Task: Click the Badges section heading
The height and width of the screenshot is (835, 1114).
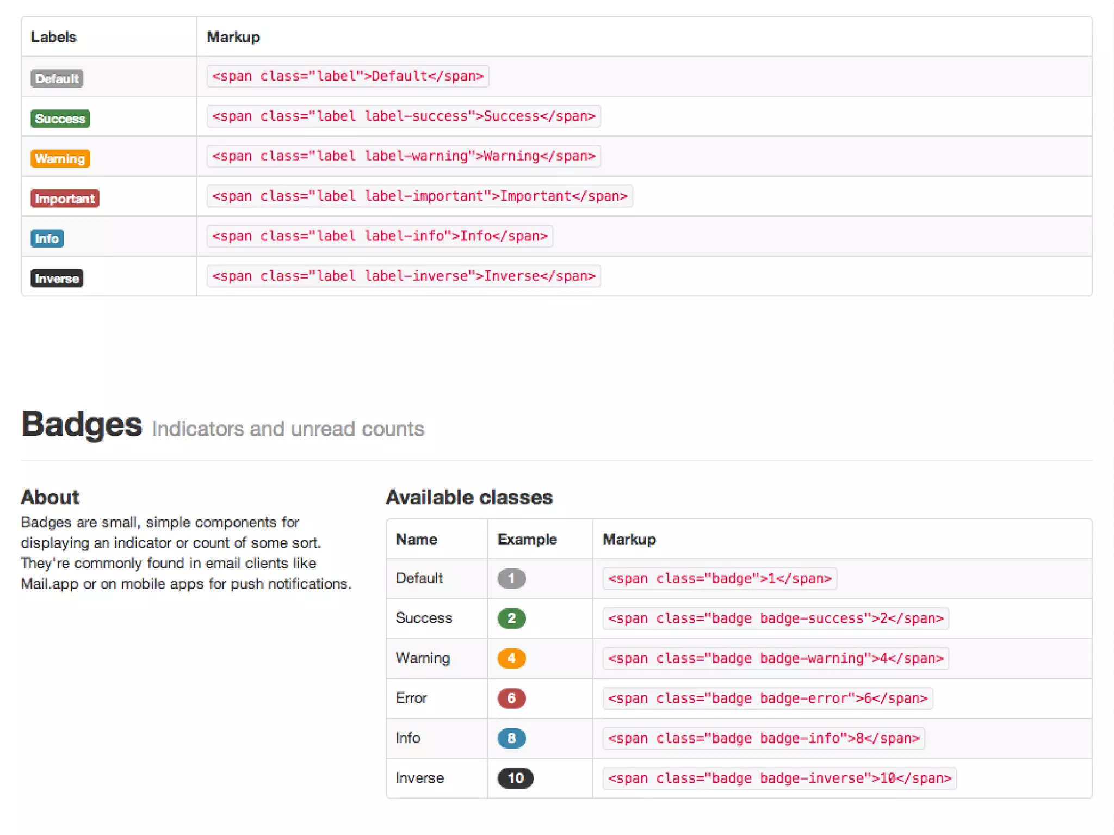Action: [x=82, y=424]
